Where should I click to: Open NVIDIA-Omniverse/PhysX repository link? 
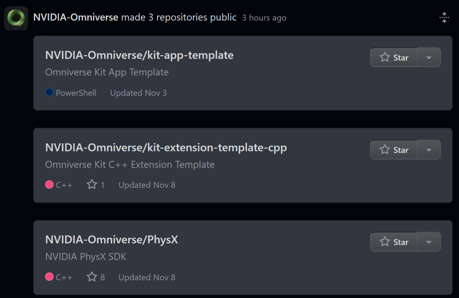point(111,240)
